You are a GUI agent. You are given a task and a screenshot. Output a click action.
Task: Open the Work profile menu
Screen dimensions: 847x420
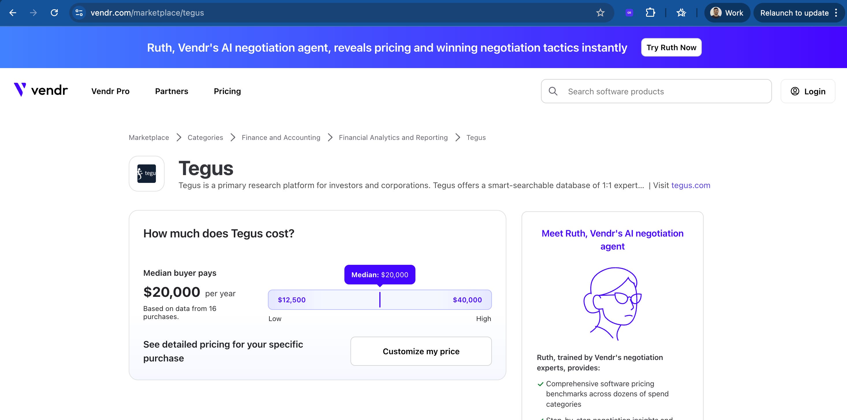(727, 13)
